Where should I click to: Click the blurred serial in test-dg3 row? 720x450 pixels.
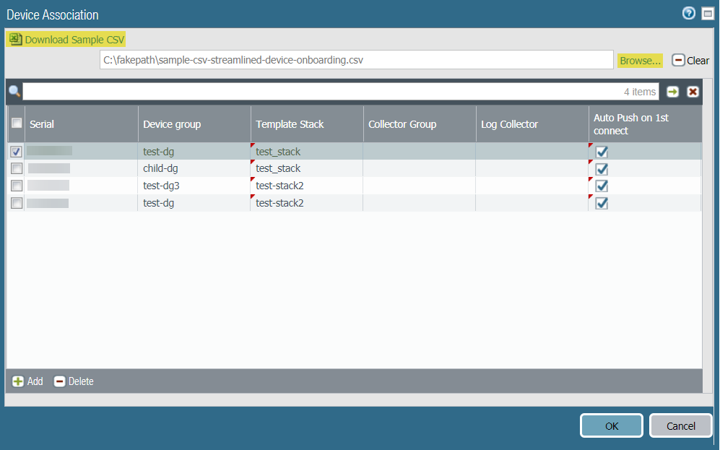[x=48, y=186]
